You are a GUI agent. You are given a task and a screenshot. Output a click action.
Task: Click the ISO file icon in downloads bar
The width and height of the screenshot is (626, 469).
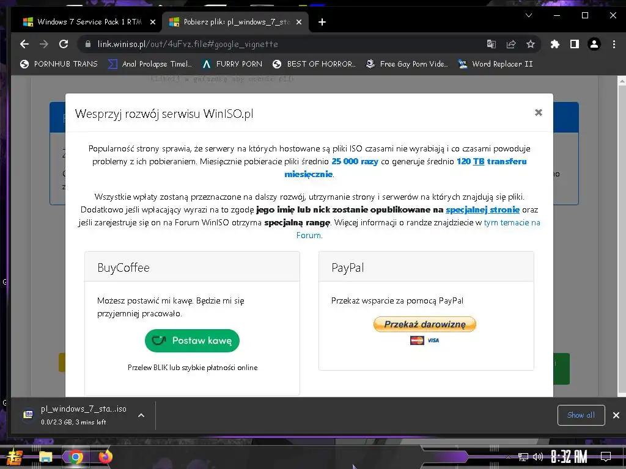click(28, 415)
